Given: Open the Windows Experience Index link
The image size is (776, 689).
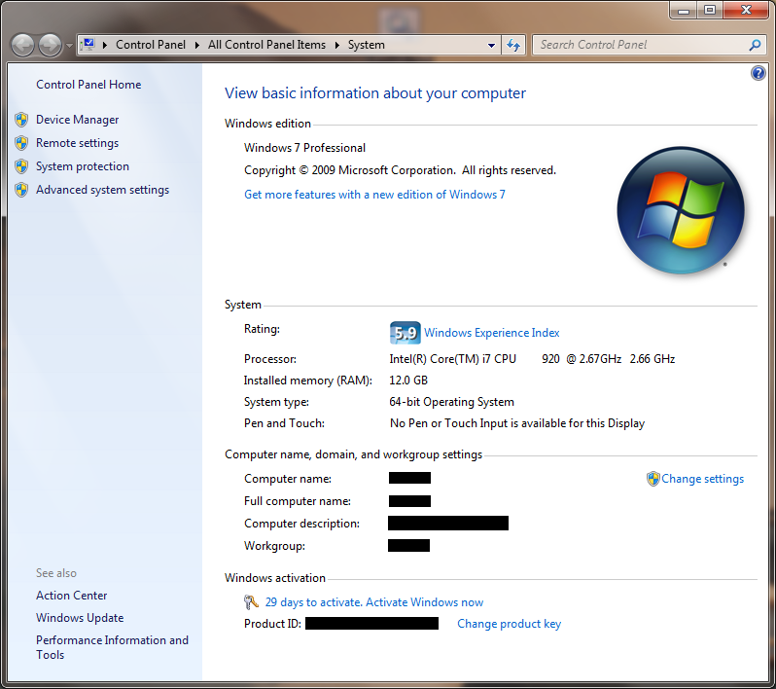Looking at the screenshot, I should (x=491, y=333).
